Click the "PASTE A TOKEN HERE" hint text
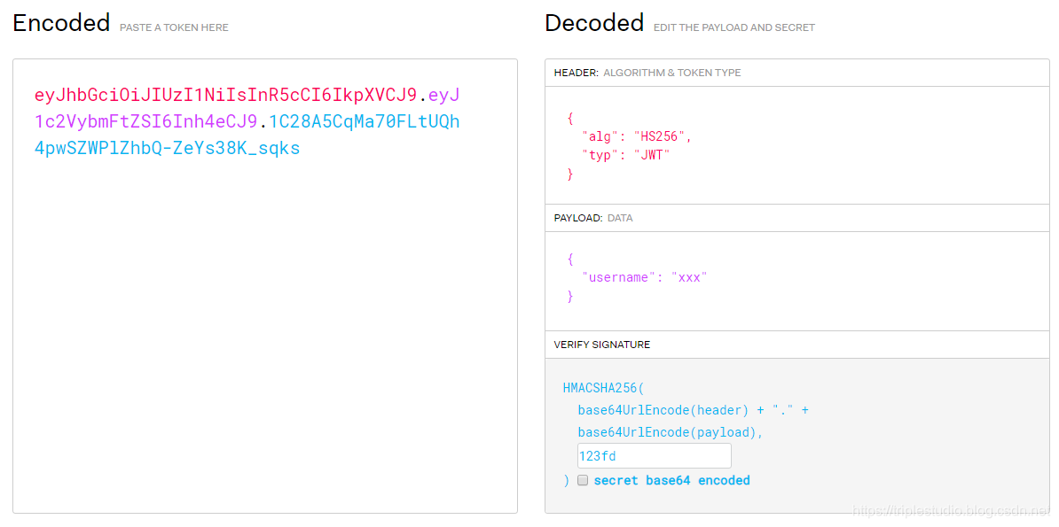The image size is (1059, 527). click(x=174, y=27)
